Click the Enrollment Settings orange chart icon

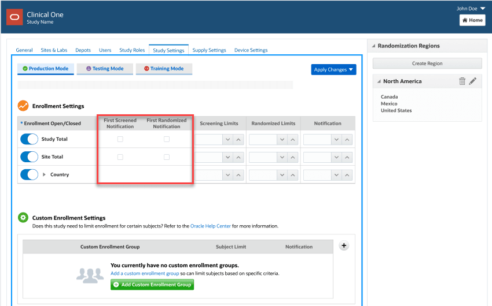[23, 106]
